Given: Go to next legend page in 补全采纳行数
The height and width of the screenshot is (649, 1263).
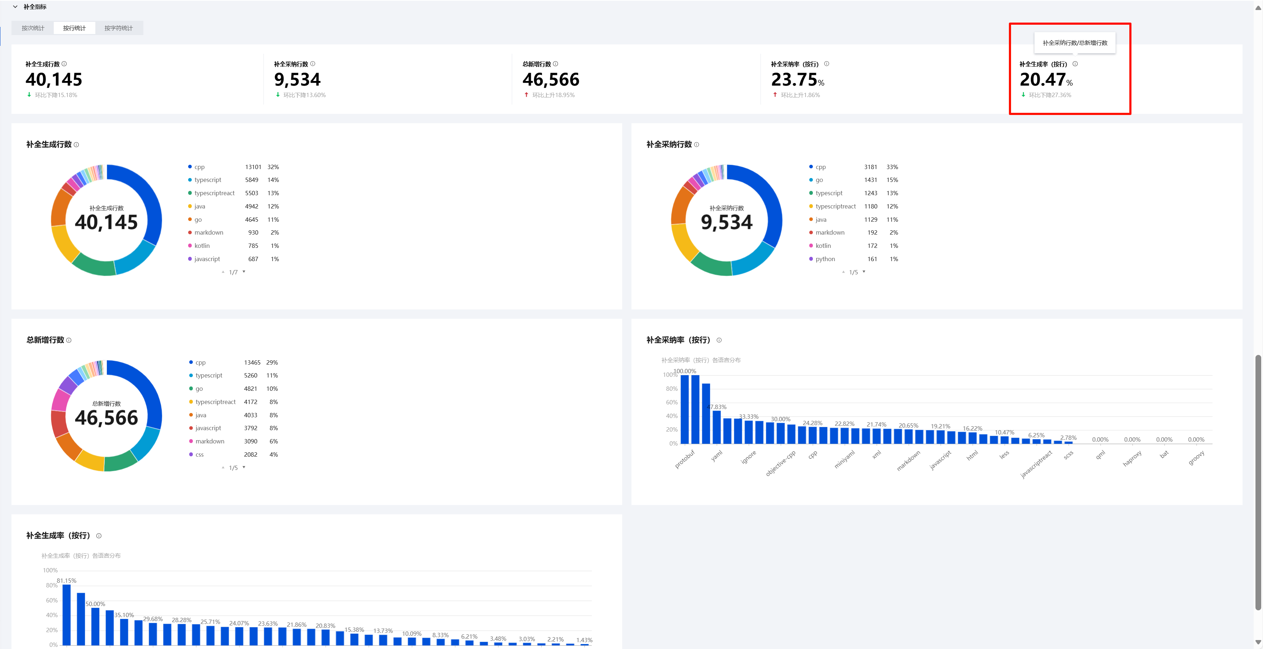Looking at the screenshot, I should click(x=864, y=272).
